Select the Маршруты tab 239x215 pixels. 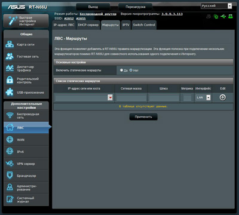[x=111, y=25]
